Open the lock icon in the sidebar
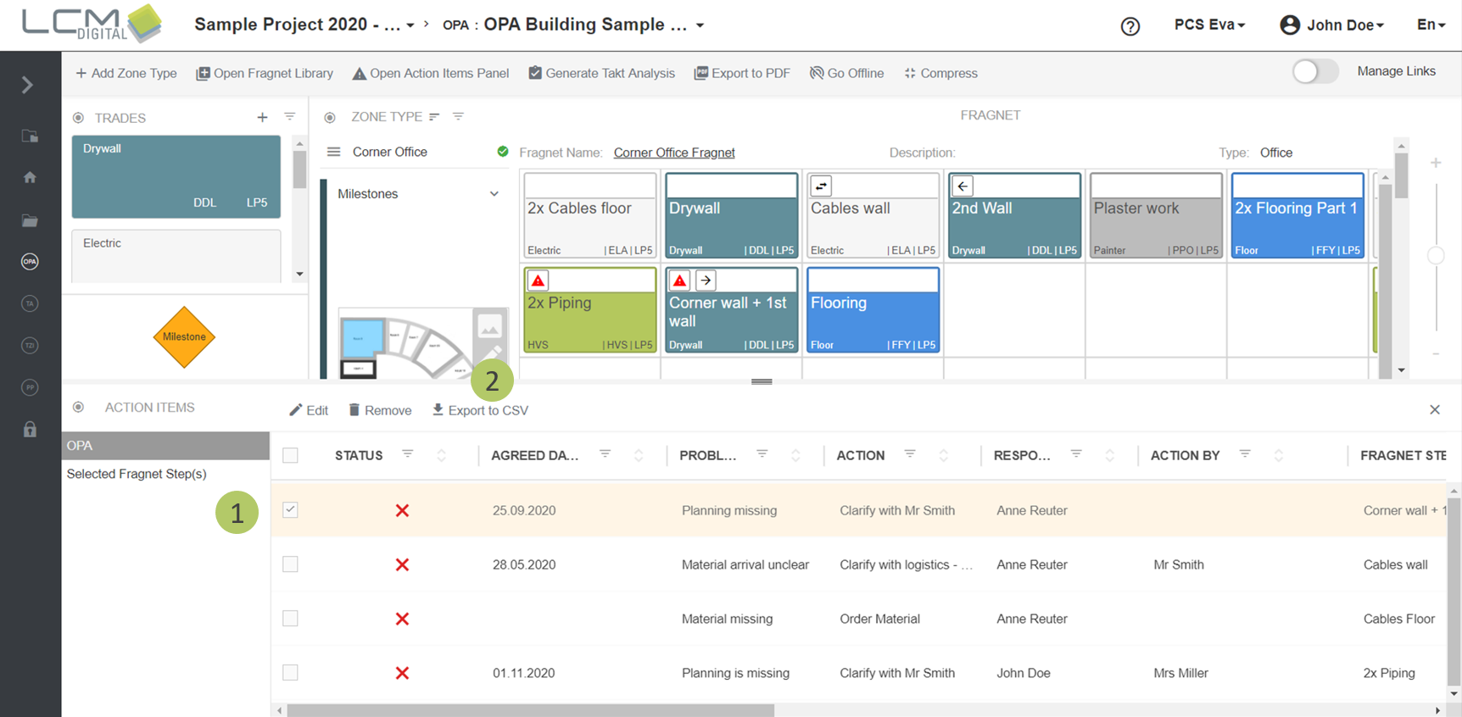Screen dimensions: 1462x717 click(x=30, y=430)
